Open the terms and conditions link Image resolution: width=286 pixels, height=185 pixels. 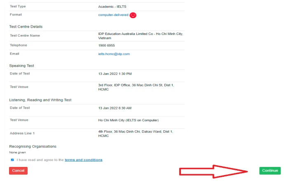83,160
